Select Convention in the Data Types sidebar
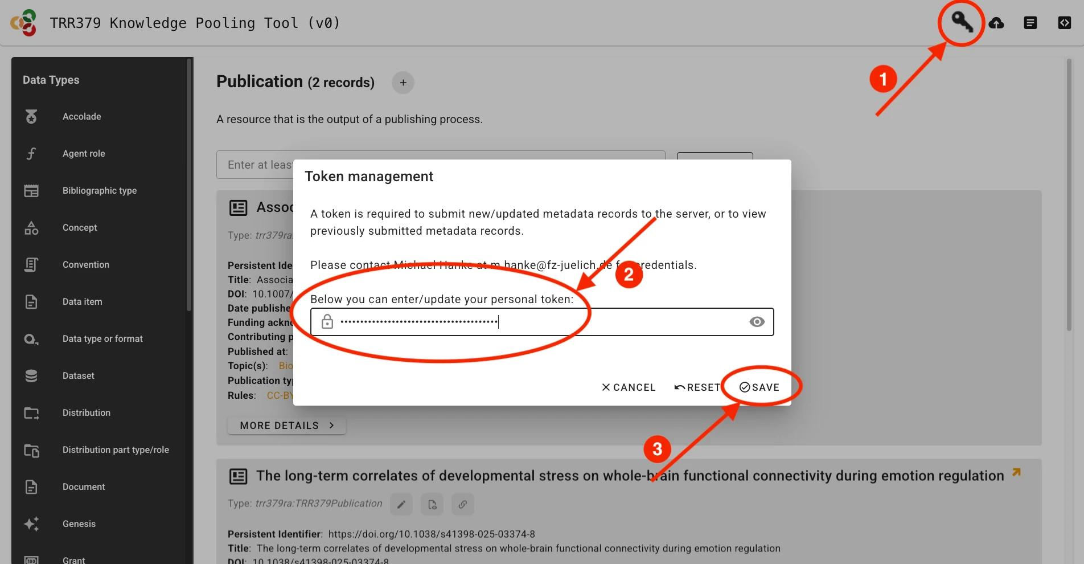The height and width of the screenshot is (564, 1084). (x=85, y=264)
